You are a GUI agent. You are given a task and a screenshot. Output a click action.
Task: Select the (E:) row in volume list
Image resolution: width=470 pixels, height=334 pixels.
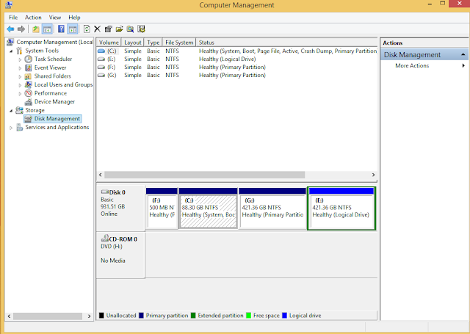click(x=236, y=59)
